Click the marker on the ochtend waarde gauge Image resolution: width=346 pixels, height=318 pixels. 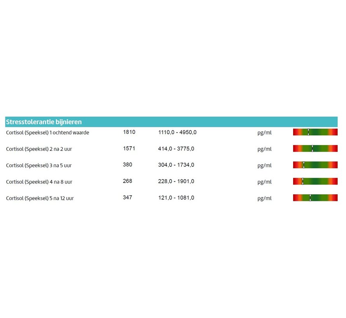click(308, 132)
